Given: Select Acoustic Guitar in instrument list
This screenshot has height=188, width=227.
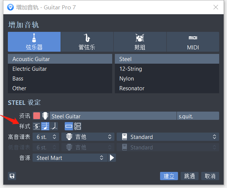Looking at the screenshot, I should point(60,59).
